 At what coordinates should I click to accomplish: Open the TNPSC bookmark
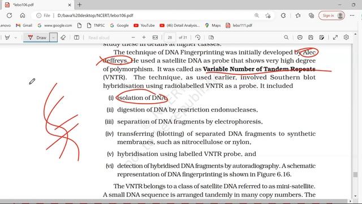(x=96, y=25)
